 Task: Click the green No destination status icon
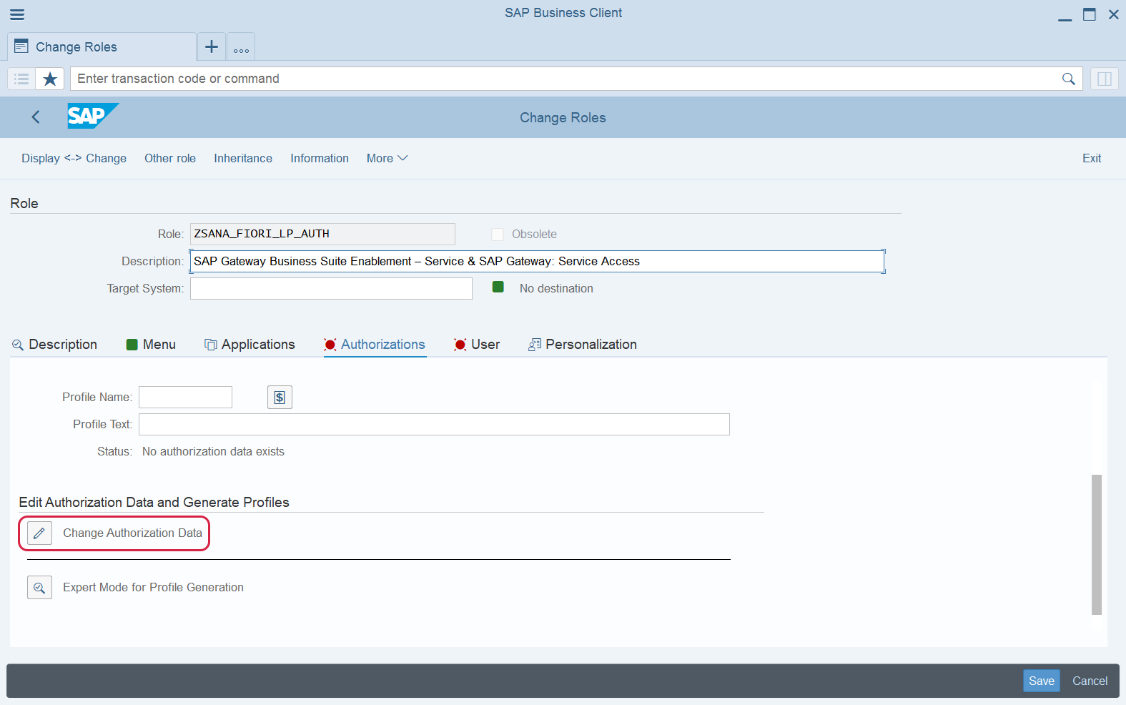[x=498, y=287]
